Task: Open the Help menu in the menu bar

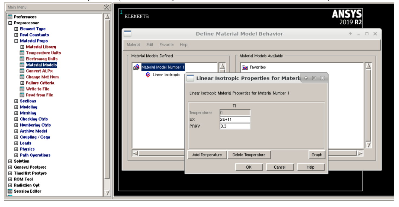Action: (x=184, y=45)
